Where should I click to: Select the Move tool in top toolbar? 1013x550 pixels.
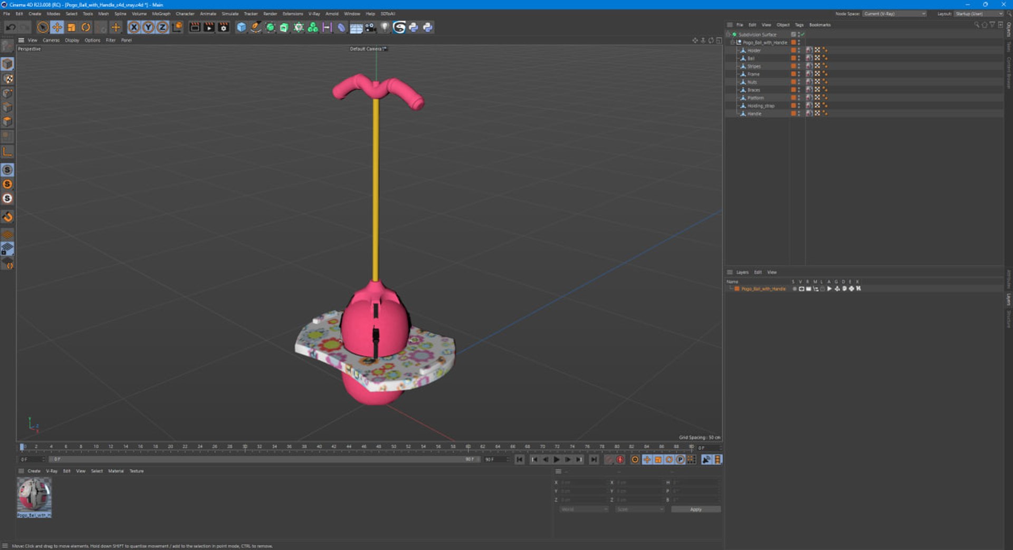click(57, 27)
